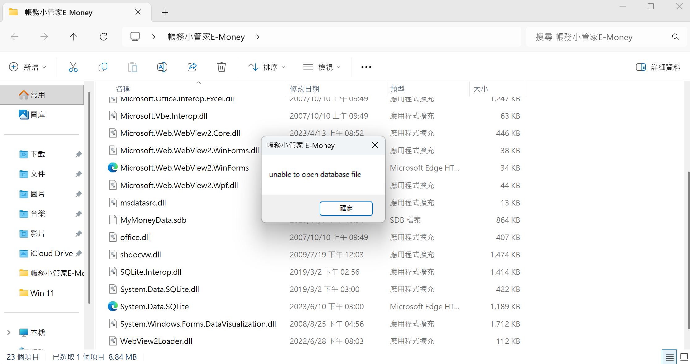Share the selected item

(192, 67)
